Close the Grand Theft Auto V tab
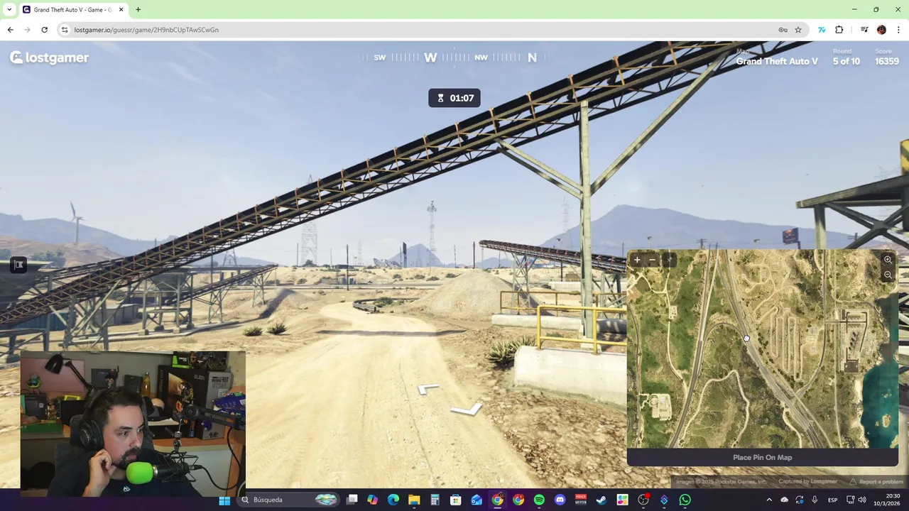The width and height of the screenshot is (909, 511). pyautogui.click(x=121, y=10)
